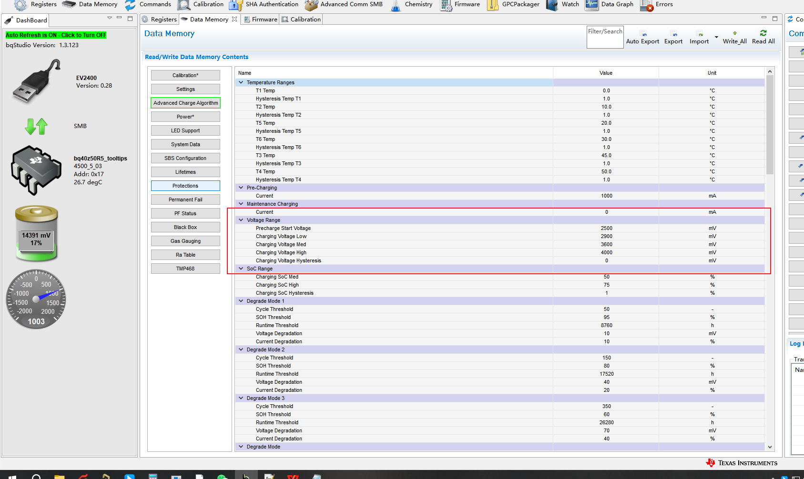The height and width of the screenshot is (479, 804).
Task: Select the Precharge Start Voltage value 2500
Action: [606, 228]
